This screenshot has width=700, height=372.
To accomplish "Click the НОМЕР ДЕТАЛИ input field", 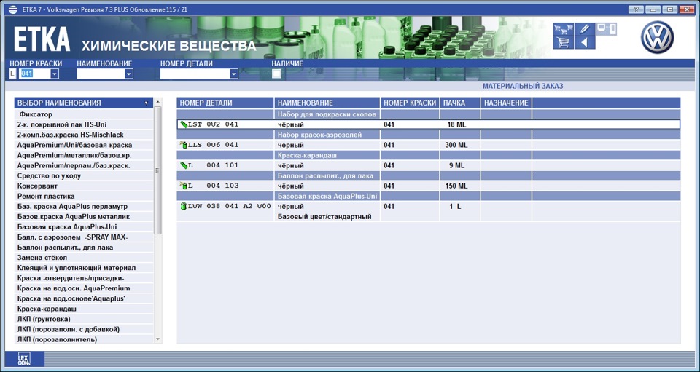I will pyautogui.click(x=195, y=74).
